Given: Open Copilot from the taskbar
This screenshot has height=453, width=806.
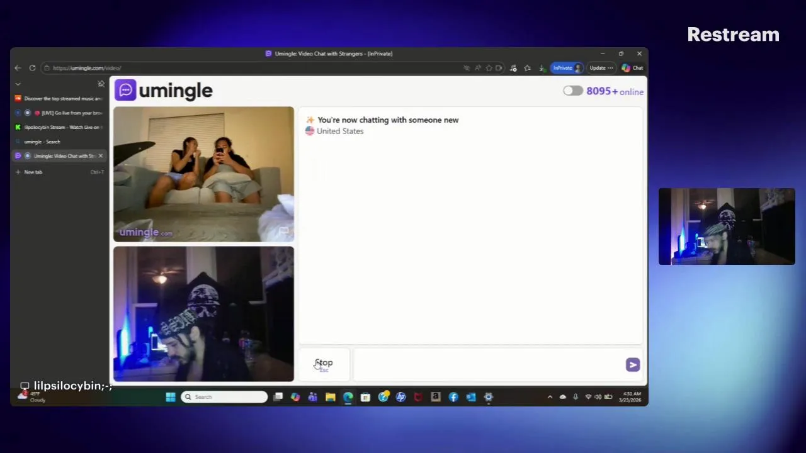Looking at the screenshot, I should point(295,397).
